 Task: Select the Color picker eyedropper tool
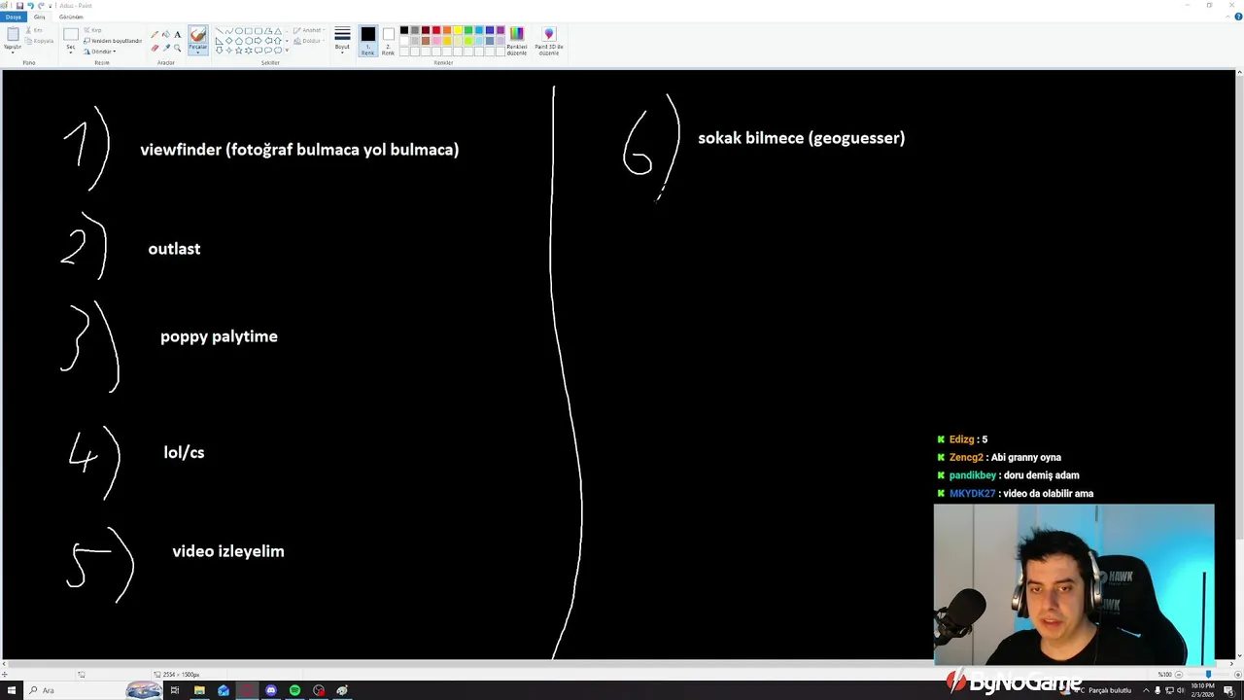pos(166,48)
